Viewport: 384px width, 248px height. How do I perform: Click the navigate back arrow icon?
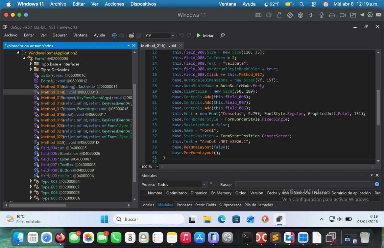pos(114,35)
